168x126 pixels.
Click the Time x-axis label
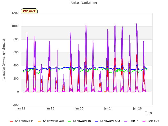pyautogui.click(x=148, y=113)
